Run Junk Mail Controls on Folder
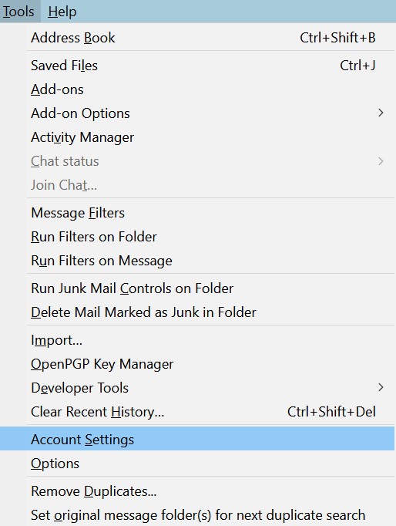This screenshot has width=396, height=526. coord(198,288)
